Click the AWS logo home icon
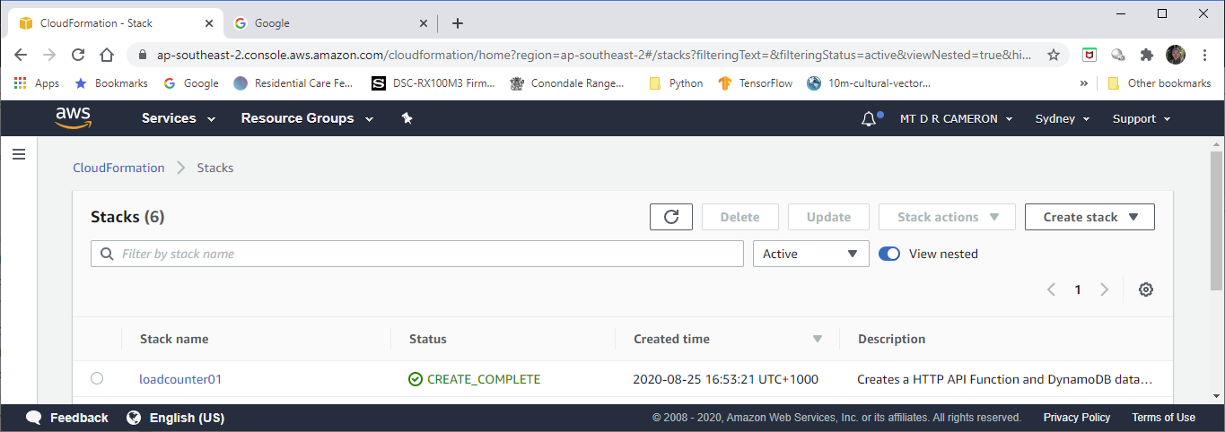Viewport: 1225px width, 432px height. coord(74,118)
